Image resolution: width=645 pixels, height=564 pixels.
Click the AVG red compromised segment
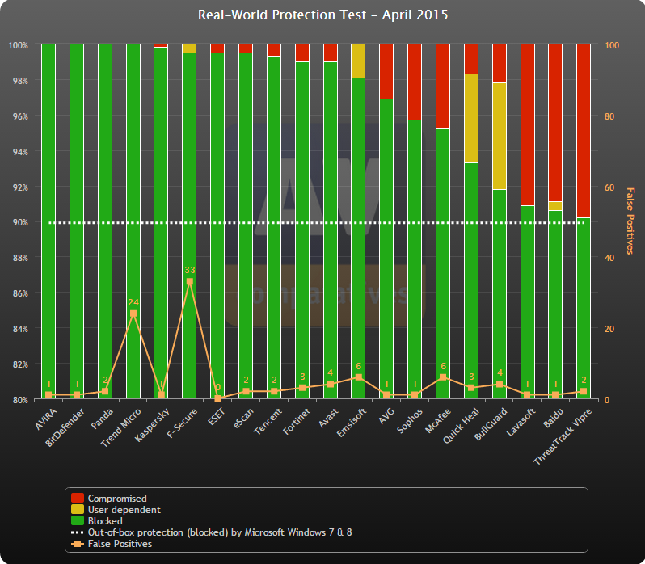click(x=386, y=71)
